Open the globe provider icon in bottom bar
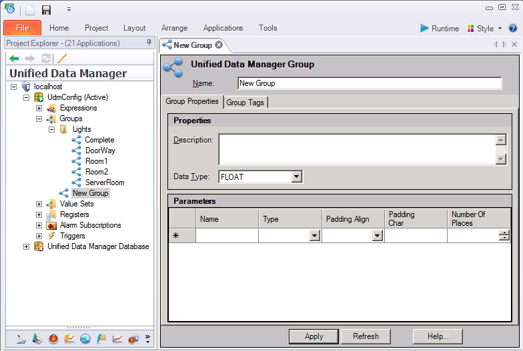 click(85, 338)
